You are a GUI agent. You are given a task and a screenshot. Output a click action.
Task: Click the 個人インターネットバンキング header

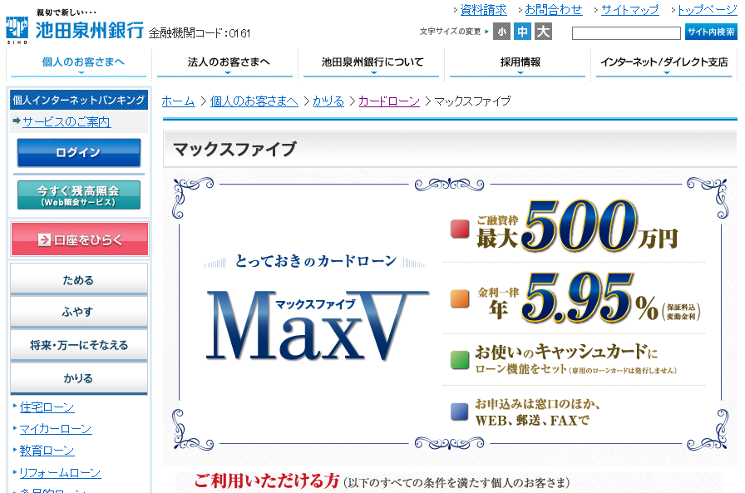click(x=79, y=101)
